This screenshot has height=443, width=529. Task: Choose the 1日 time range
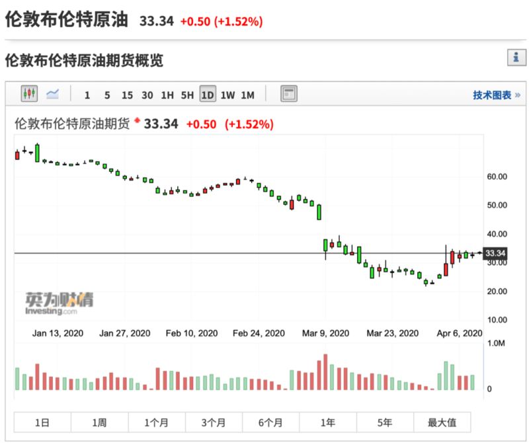tap(42, 422)
